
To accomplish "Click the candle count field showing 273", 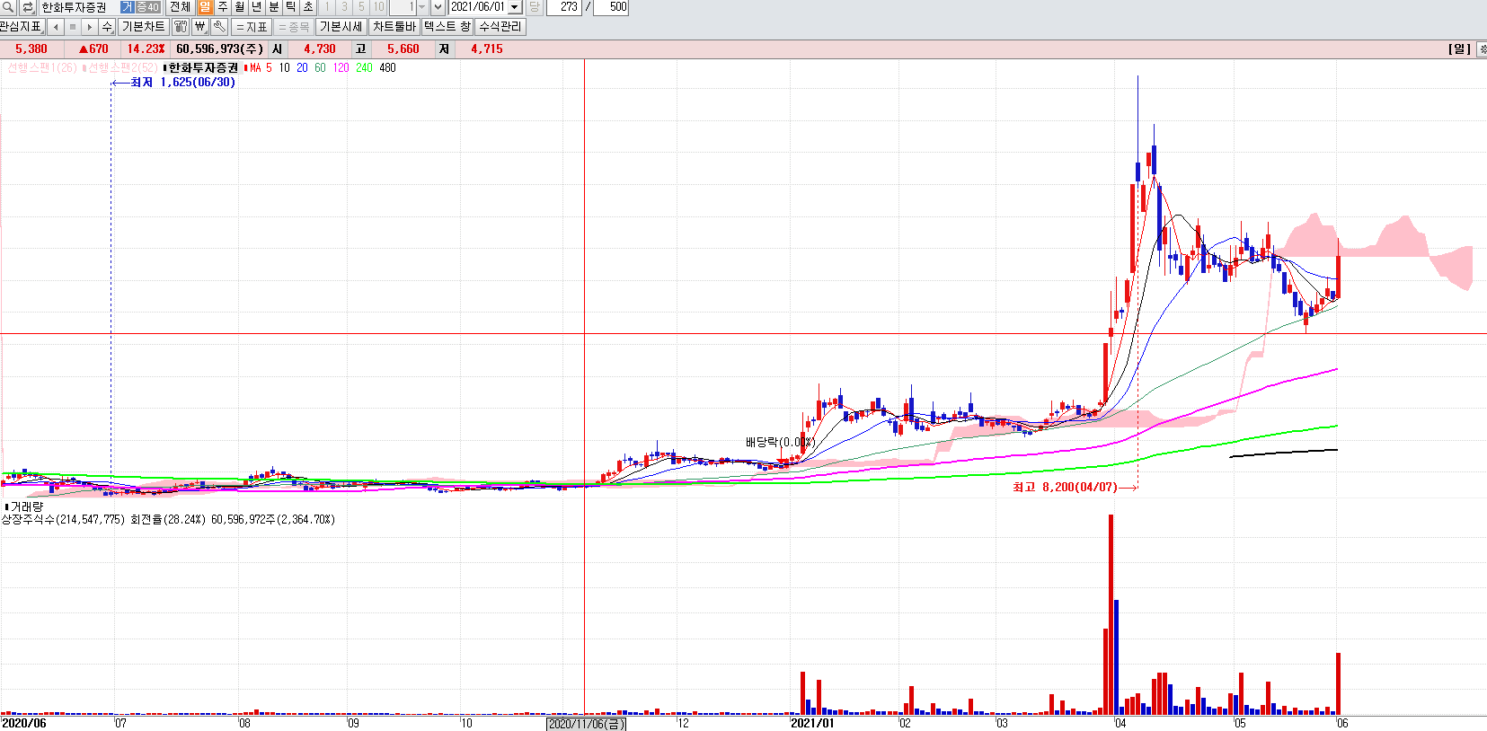I will click(x=564, y=6).
